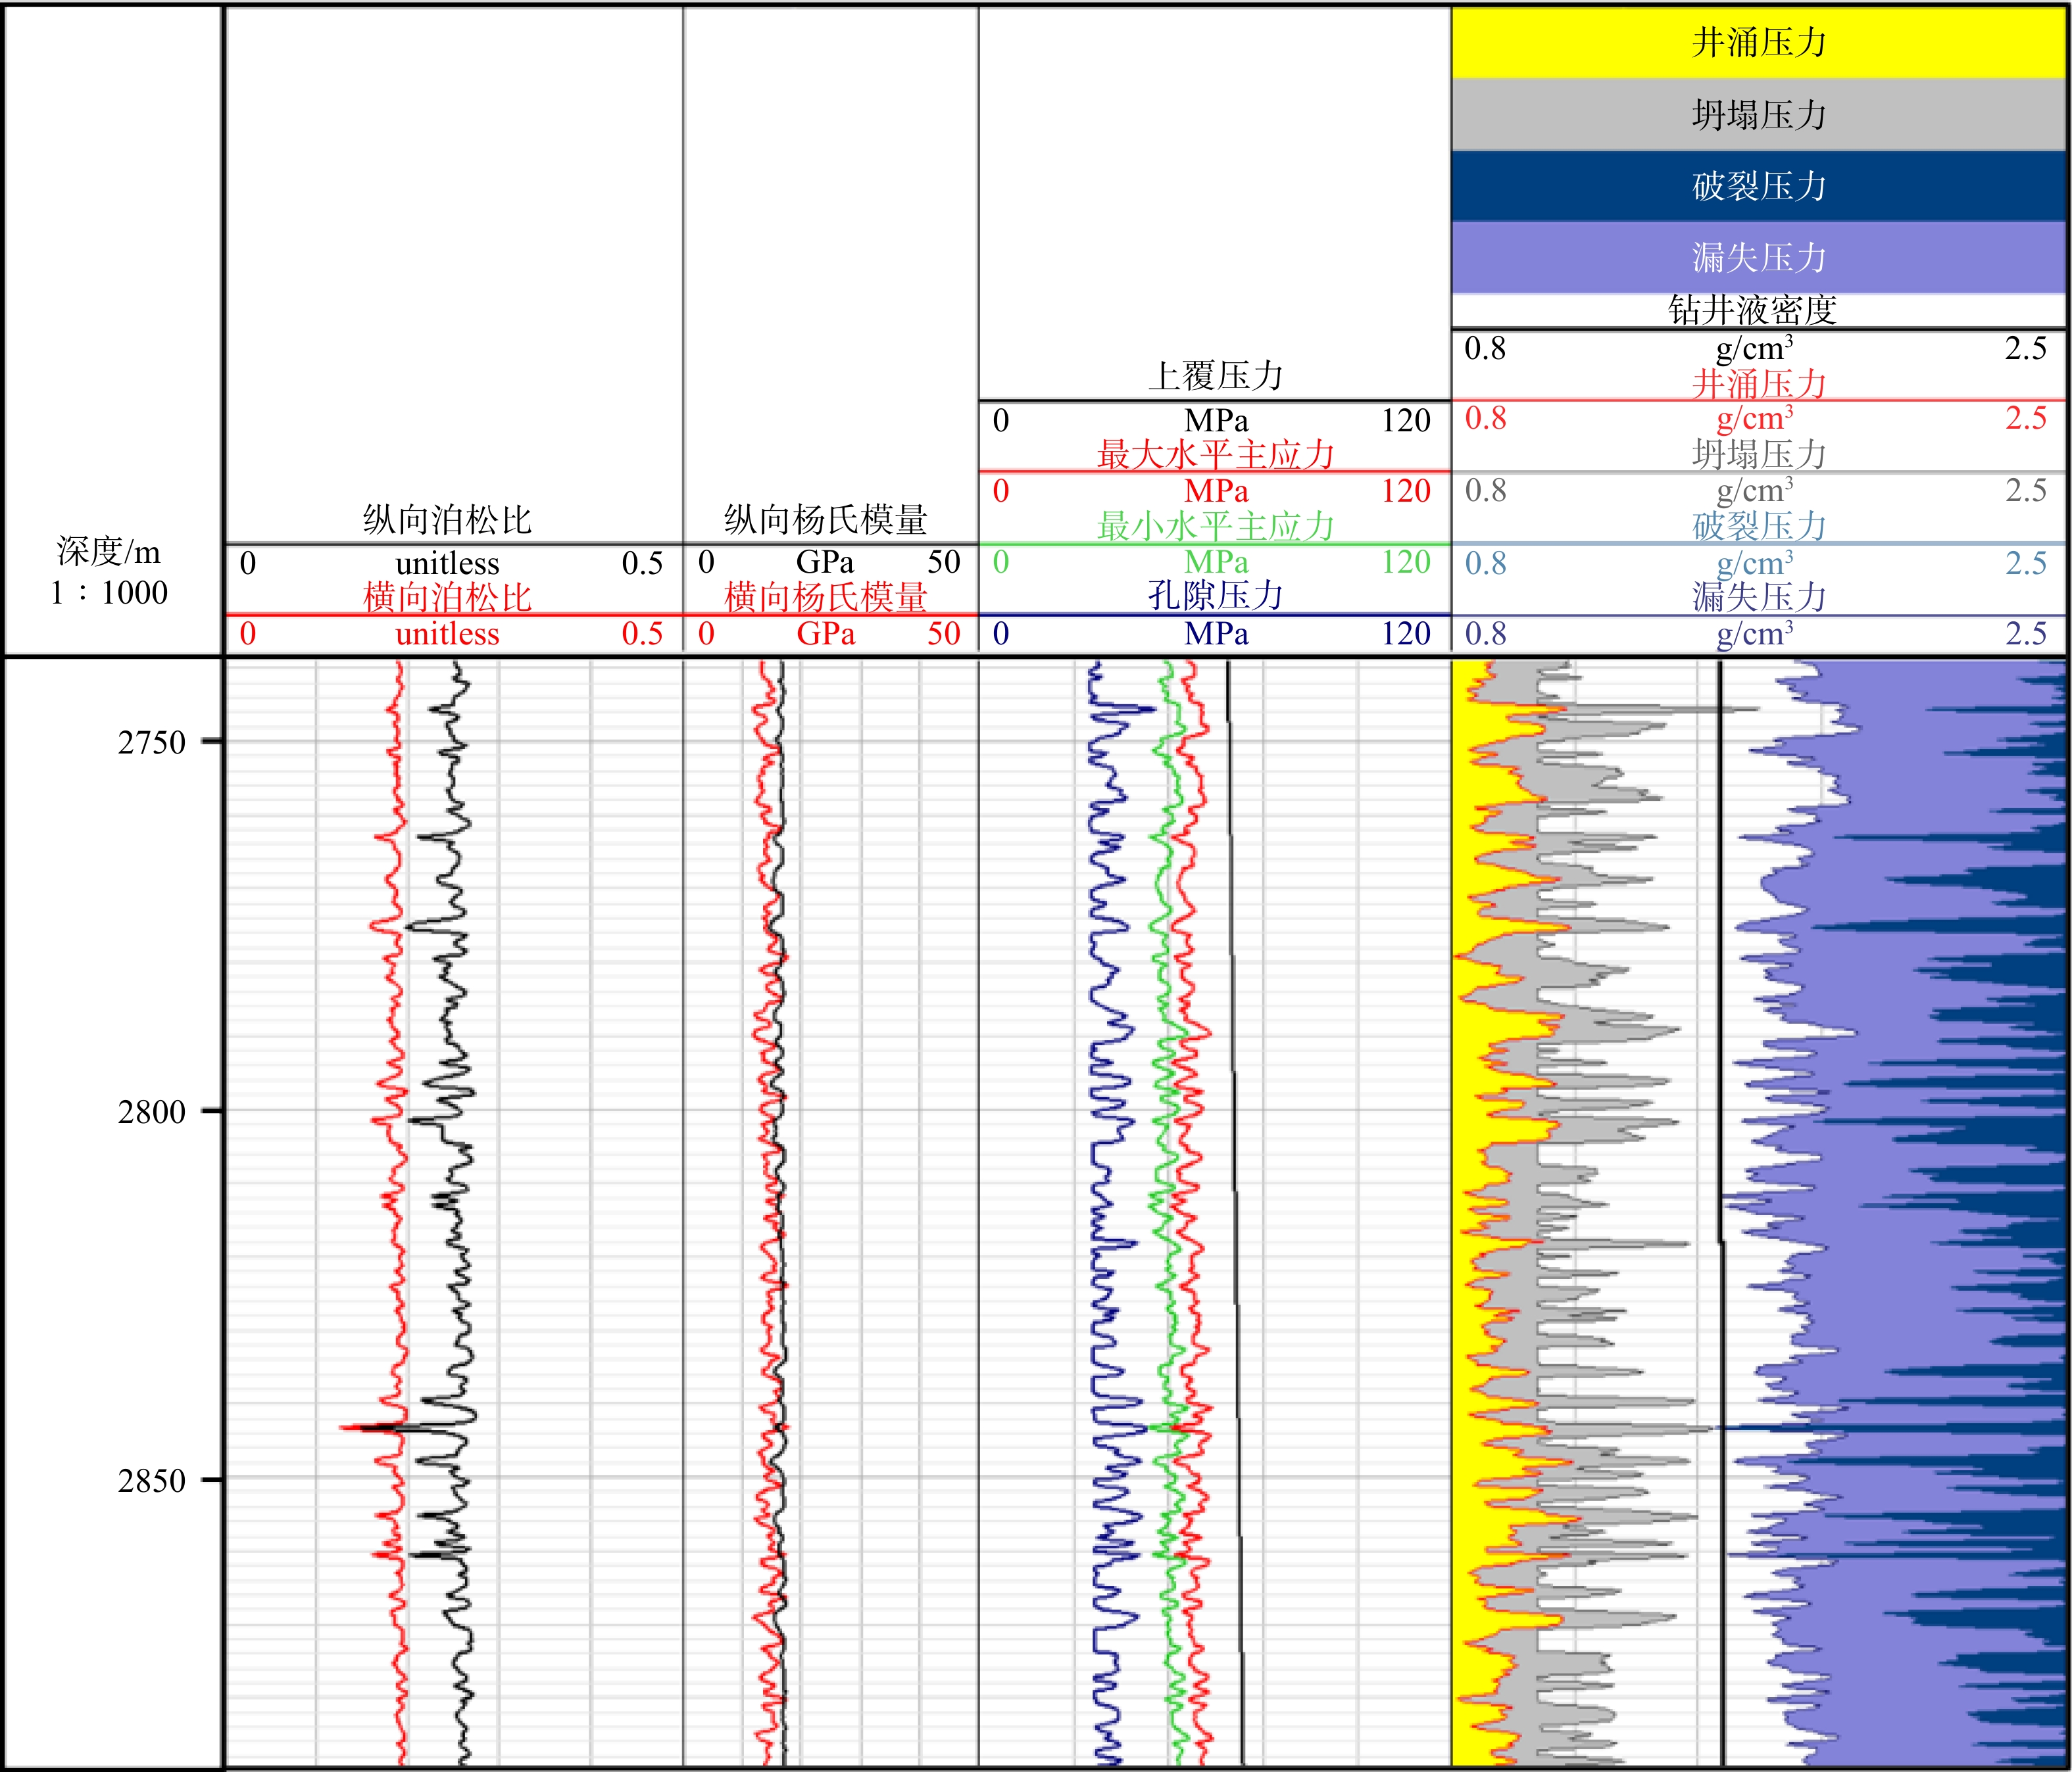2072x1772 pixels.
Task: Click the red 最大水平主应力 curve title
Action: click(x=1215, y=455)
